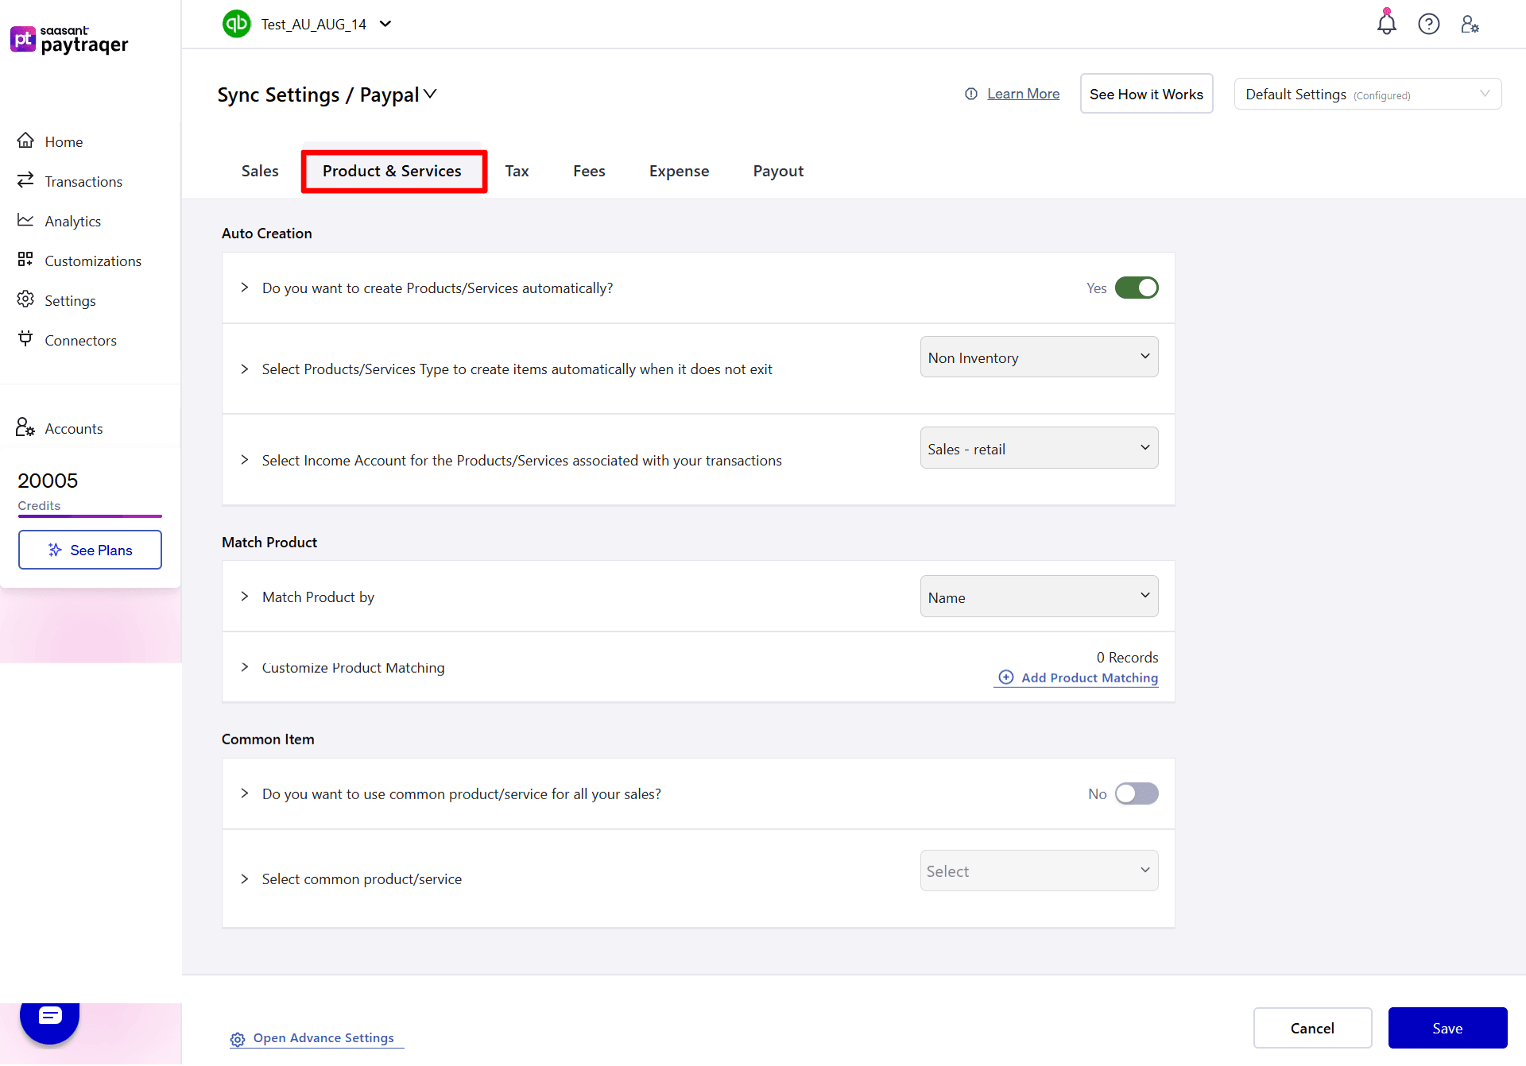
Task: Open the Home section in sidebar
Action: tap(64, 141)
